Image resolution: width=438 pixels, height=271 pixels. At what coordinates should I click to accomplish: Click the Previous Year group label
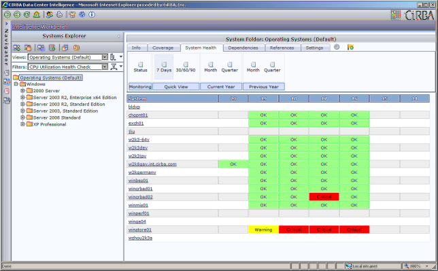(x=264, y=87)
